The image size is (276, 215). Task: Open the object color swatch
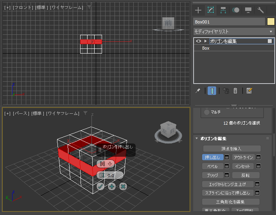tap(271, 21)
